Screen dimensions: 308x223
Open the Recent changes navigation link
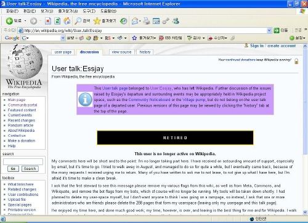[22, 120]
